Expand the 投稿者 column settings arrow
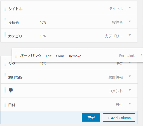 point(130,21)
